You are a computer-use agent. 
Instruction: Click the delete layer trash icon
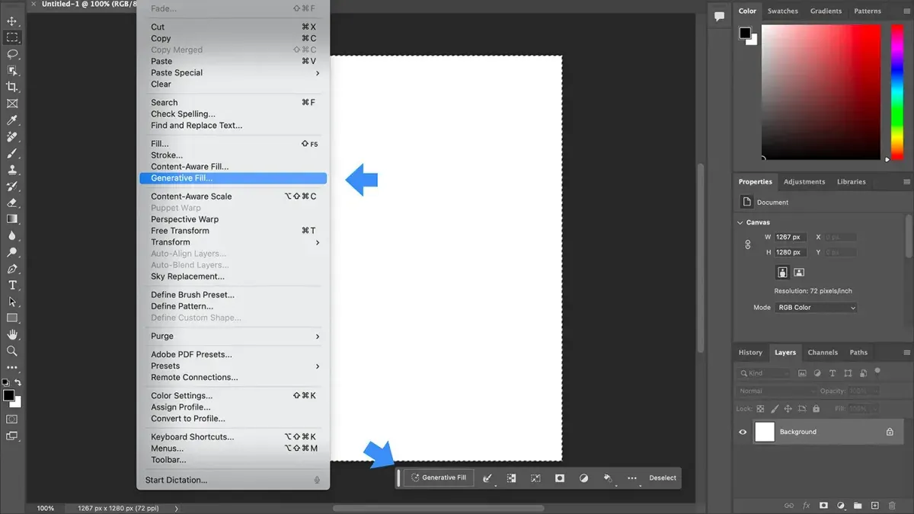click(x=892, y=506)
